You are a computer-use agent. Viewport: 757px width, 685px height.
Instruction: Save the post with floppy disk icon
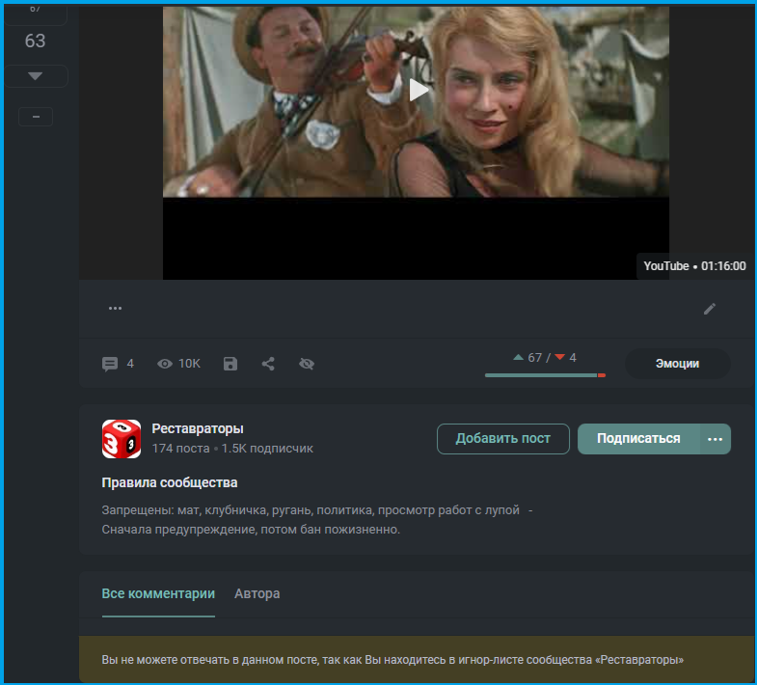pyautogui.click(x=230, y=364)
